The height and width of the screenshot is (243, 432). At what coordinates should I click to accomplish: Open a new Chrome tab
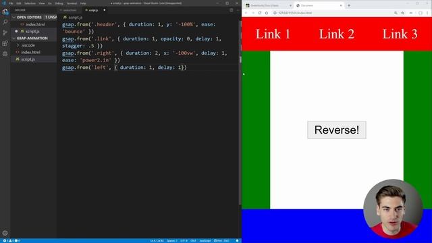click(x=349, y=5)
